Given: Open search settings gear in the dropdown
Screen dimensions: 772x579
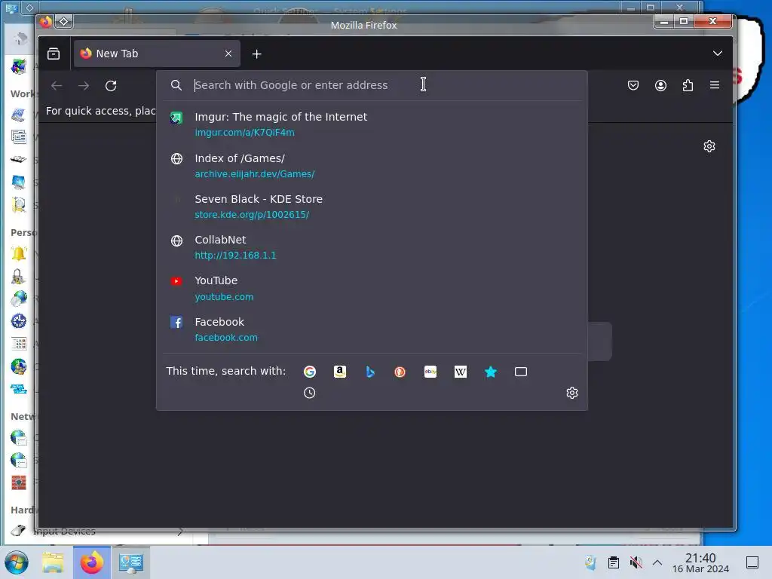Looking at the screenshot, I should [571, 393].
